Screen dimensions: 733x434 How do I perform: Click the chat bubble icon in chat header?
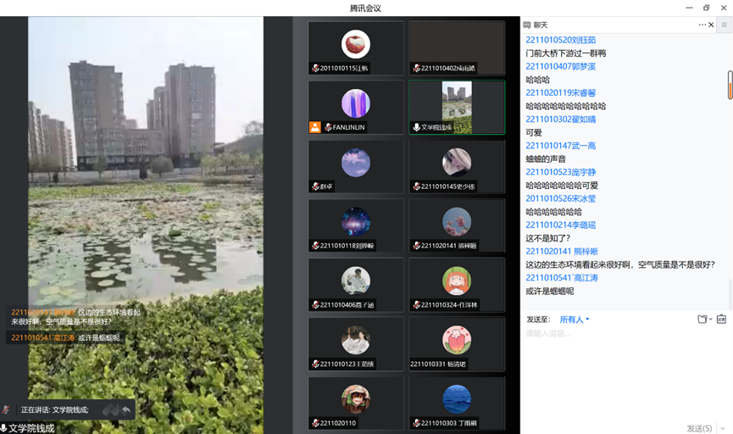click(527, 25)
